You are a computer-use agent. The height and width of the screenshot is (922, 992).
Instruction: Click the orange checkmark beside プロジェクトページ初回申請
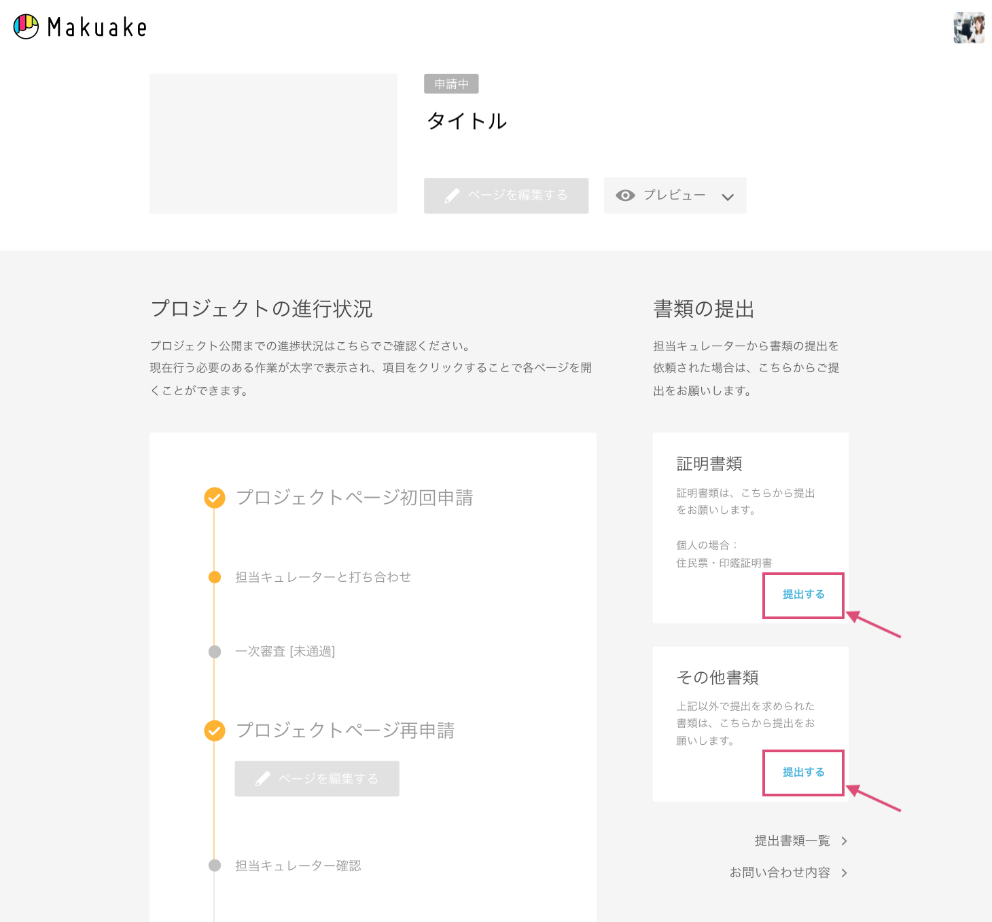(x=215, y=498)
